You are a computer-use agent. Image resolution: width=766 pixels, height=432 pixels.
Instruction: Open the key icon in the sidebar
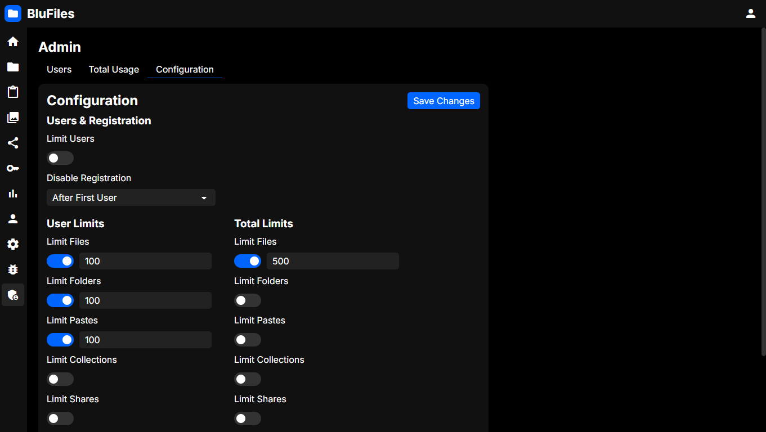click(13, 168)
